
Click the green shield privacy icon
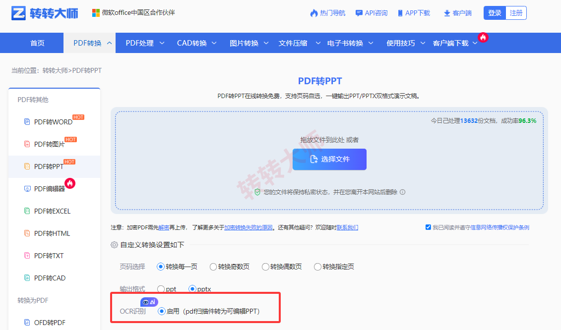257,192
